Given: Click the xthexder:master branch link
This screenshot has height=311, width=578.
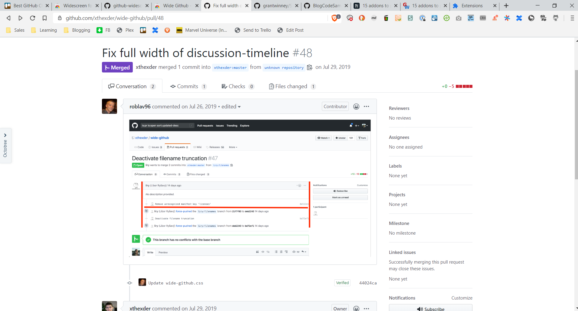Looking at the screenshot, I should click(230, 68).
